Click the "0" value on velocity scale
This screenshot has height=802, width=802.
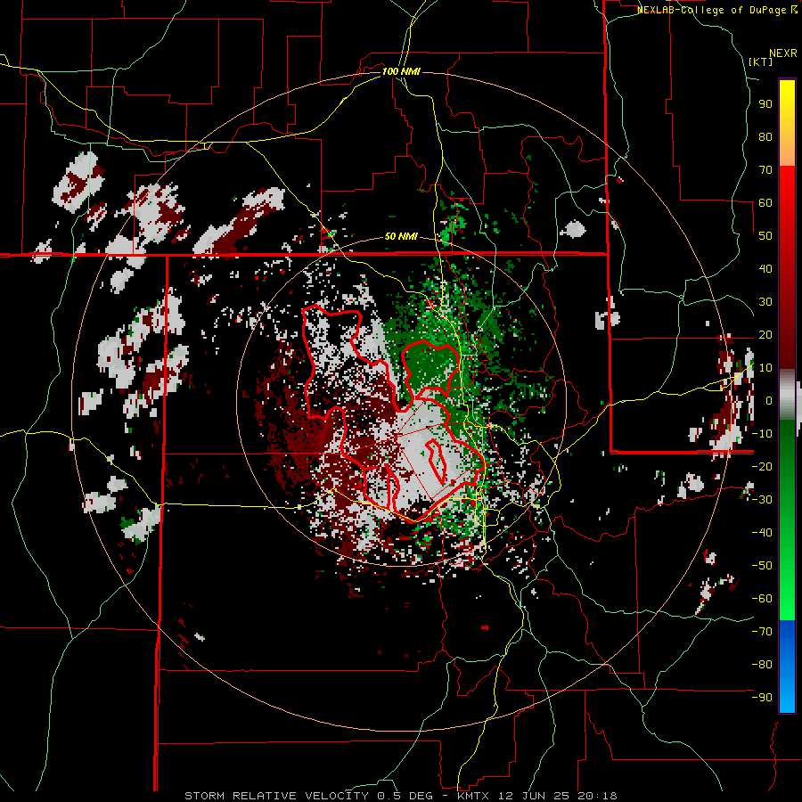769,400
